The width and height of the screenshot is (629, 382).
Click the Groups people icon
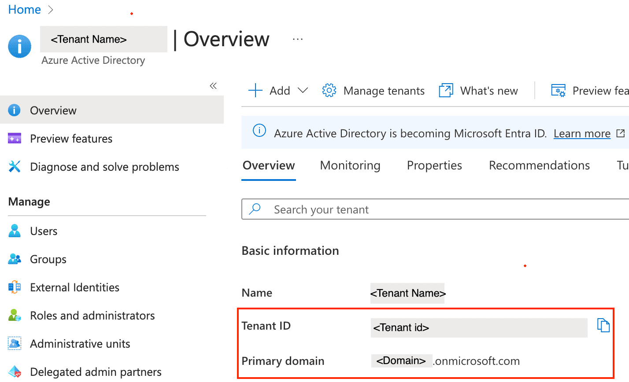coord(15,259)
